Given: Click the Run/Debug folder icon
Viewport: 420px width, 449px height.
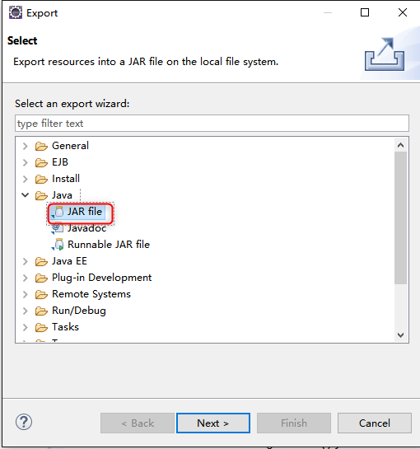Looking at the screenshot, I should pos(41,311).
